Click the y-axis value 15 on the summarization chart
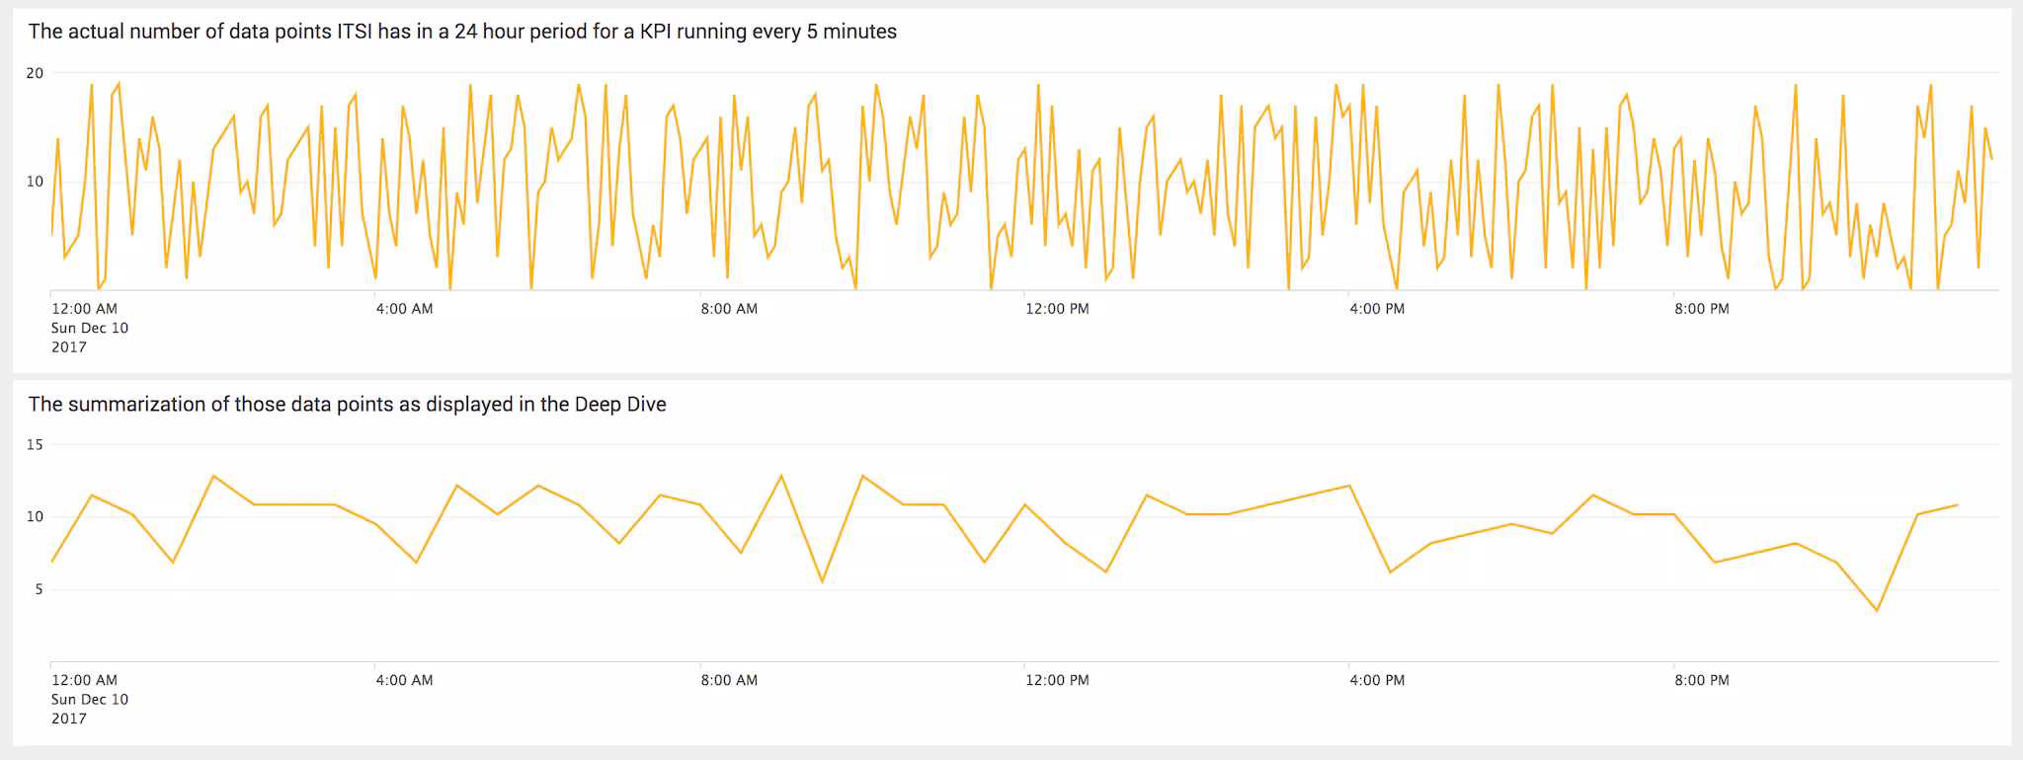Viewport: 2023px width, 760px height. point(35,445)
